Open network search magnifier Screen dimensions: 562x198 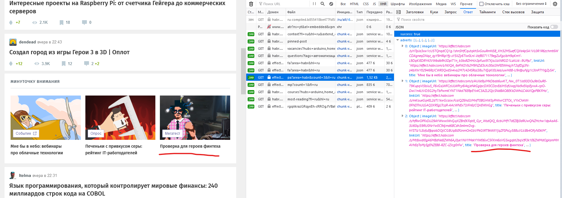pyautogui.click(x=322, y=4)
